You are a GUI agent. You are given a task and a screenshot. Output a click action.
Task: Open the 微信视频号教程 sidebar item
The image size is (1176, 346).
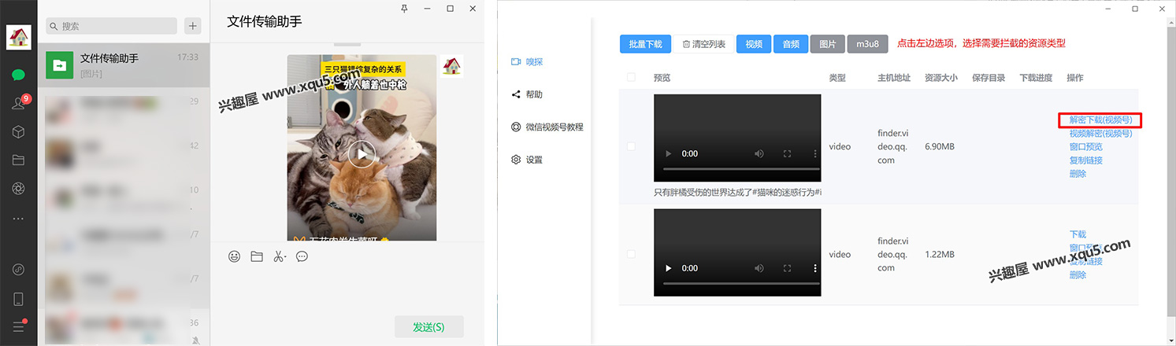point(547,127)
